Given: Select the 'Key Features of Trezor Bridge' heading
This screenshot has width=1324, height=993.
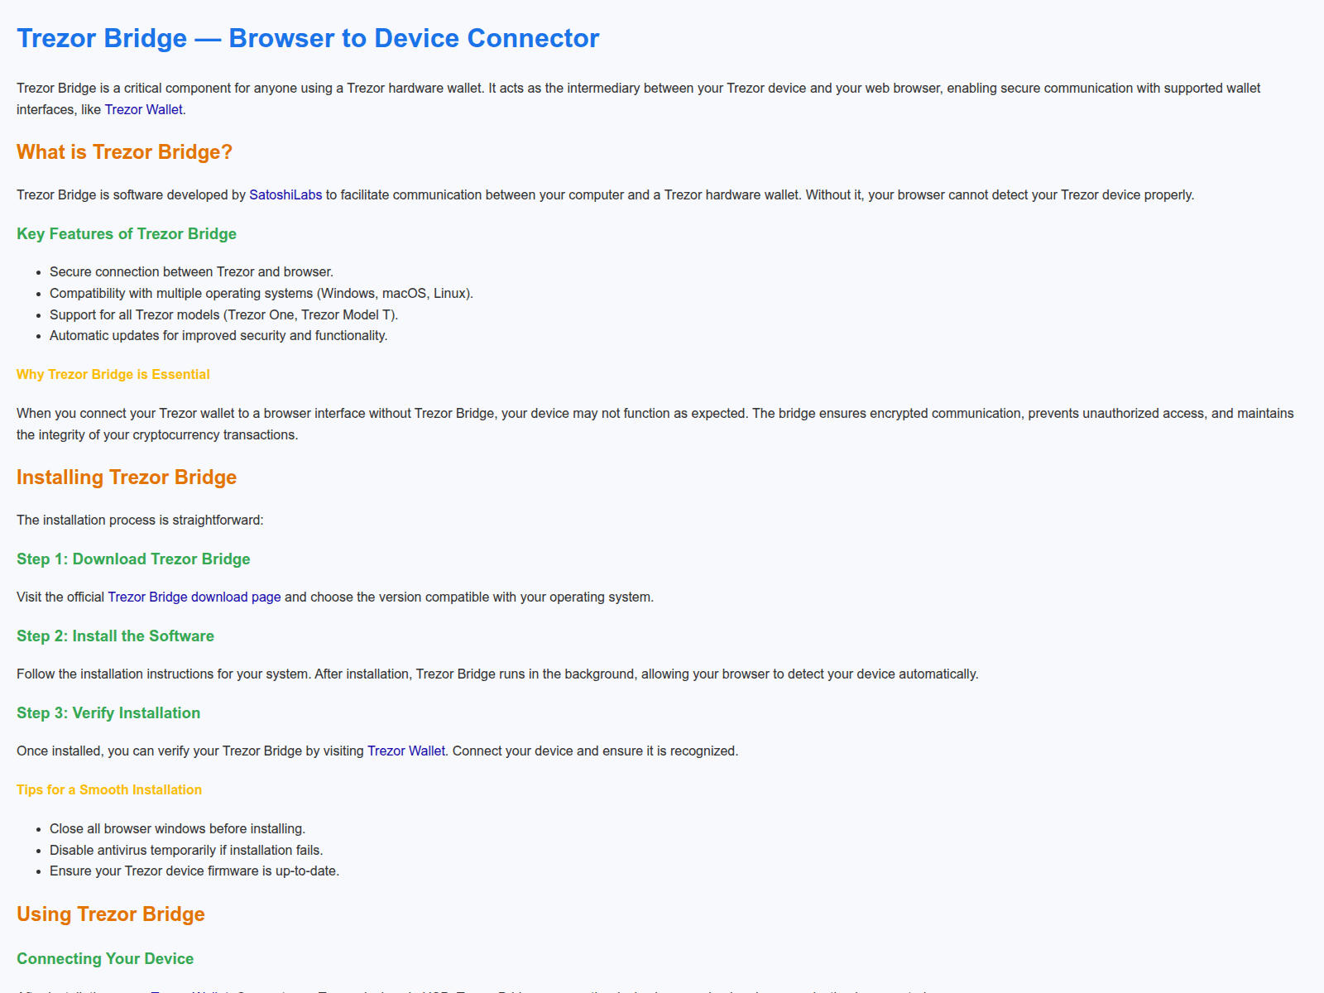Looking at the screenshot, I should coord(127,234).
